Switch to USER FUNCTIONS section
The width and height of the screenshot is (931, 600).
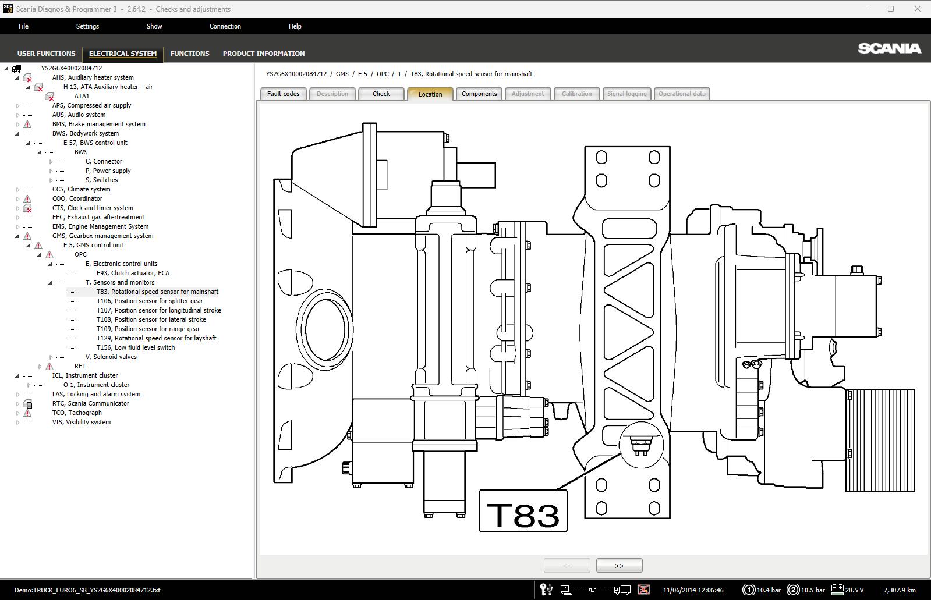click(x=46, y=54)
